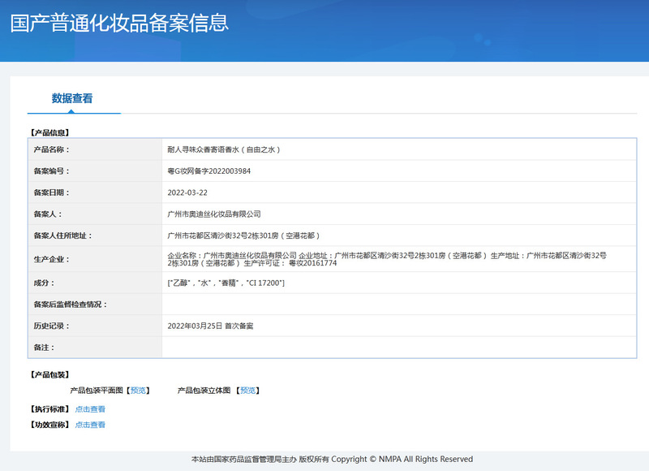
Task: Click the empty 备案后监督检查情况 value cell
Action: (398, 305)
